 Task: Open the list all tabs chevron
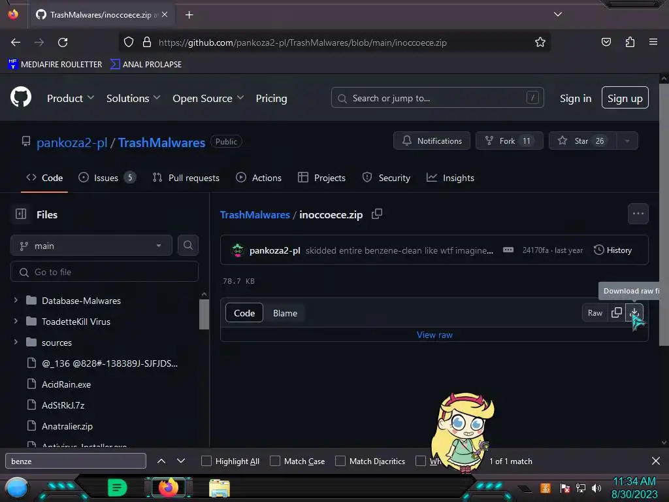558,14
